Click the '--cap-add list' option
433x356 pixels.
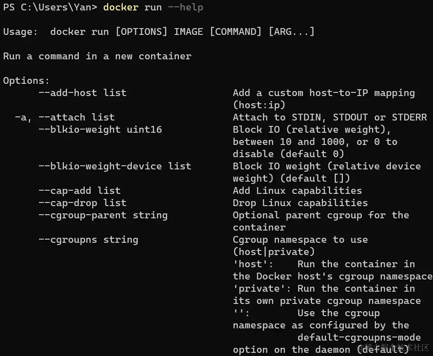click(x=79, y=191)
